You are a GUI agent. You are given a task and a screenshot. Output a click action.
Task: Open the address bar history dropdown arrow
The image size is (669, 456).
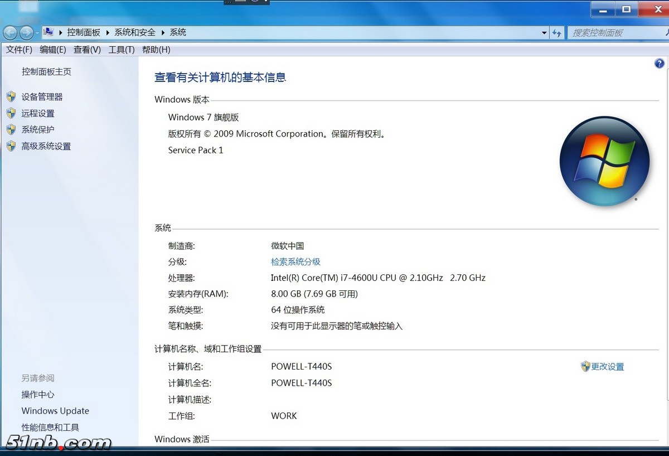point(544,33)
